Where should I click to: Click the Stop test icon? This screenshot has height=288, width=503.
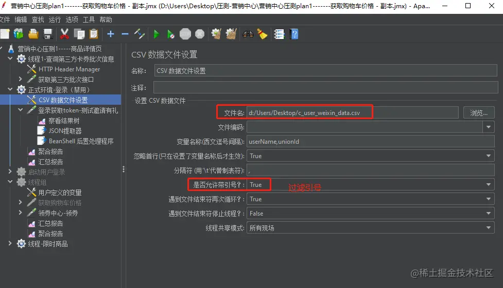click(185, 34)
